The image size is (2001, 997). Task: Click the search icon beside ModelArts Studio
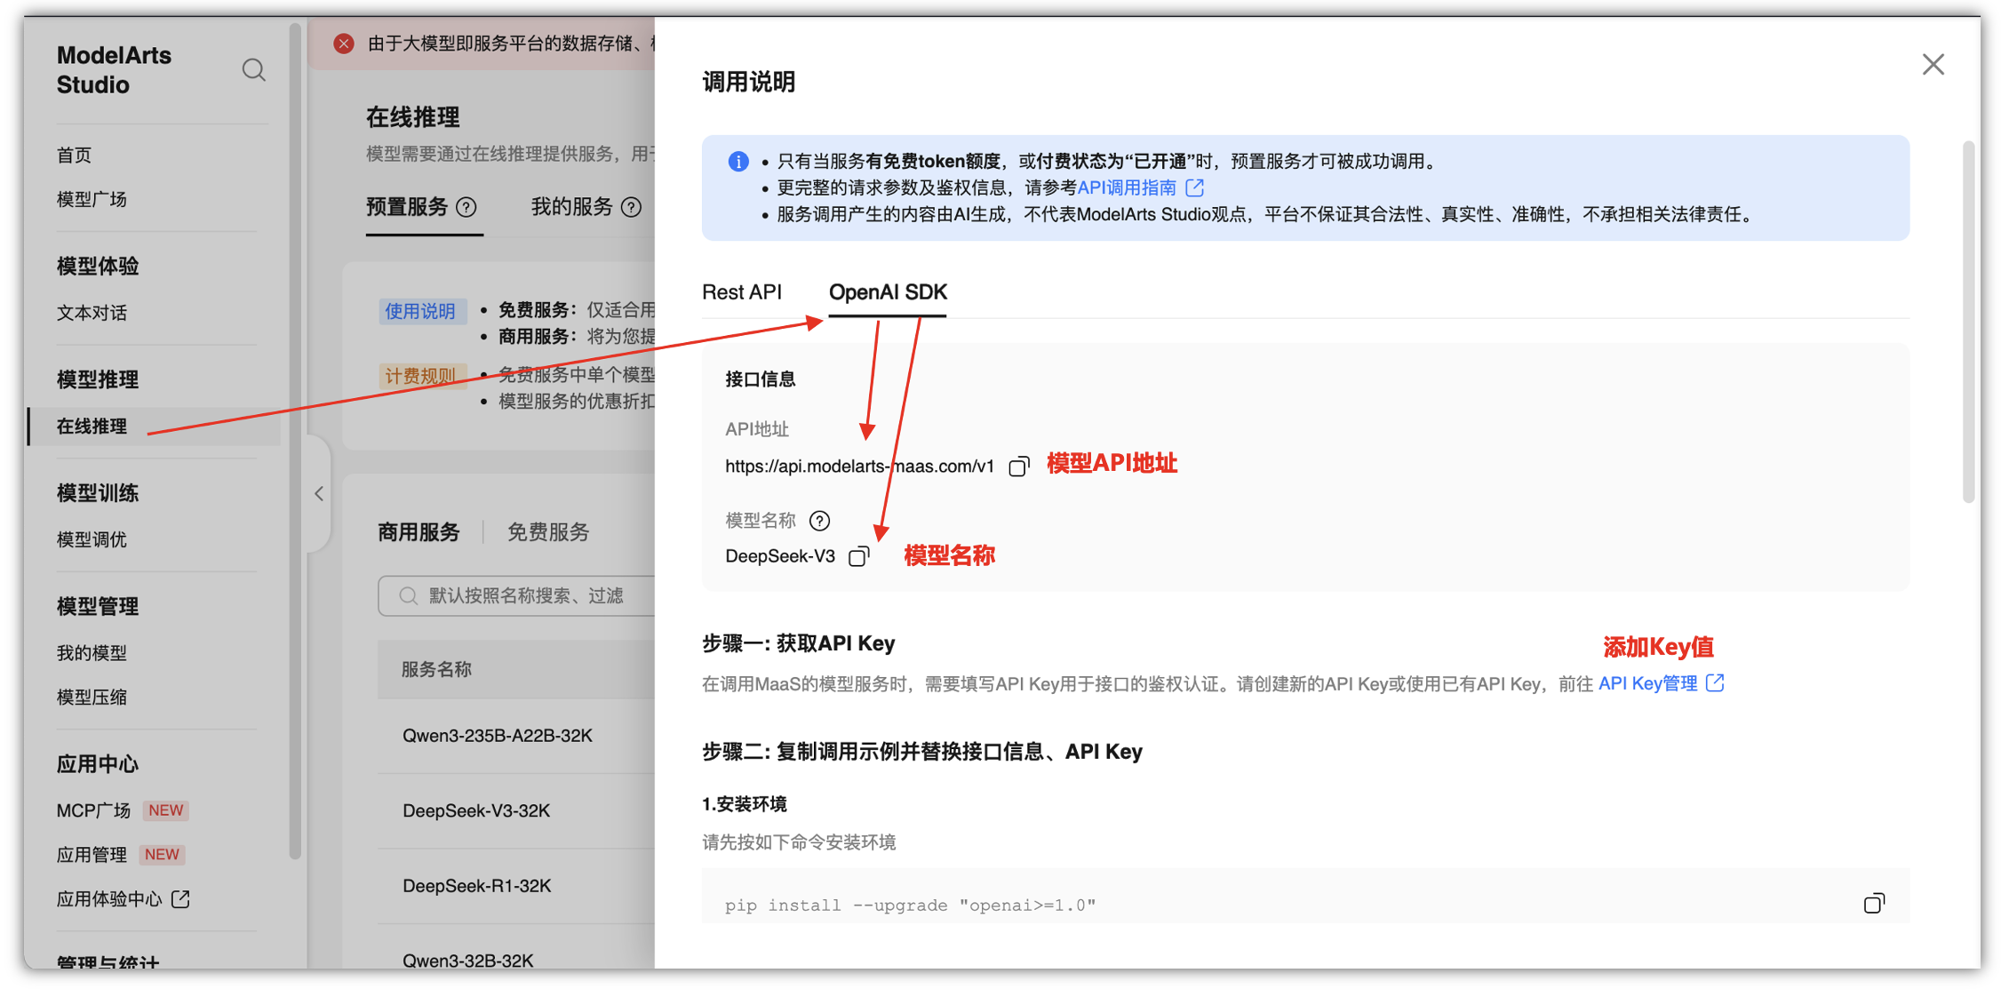(253, 69)
